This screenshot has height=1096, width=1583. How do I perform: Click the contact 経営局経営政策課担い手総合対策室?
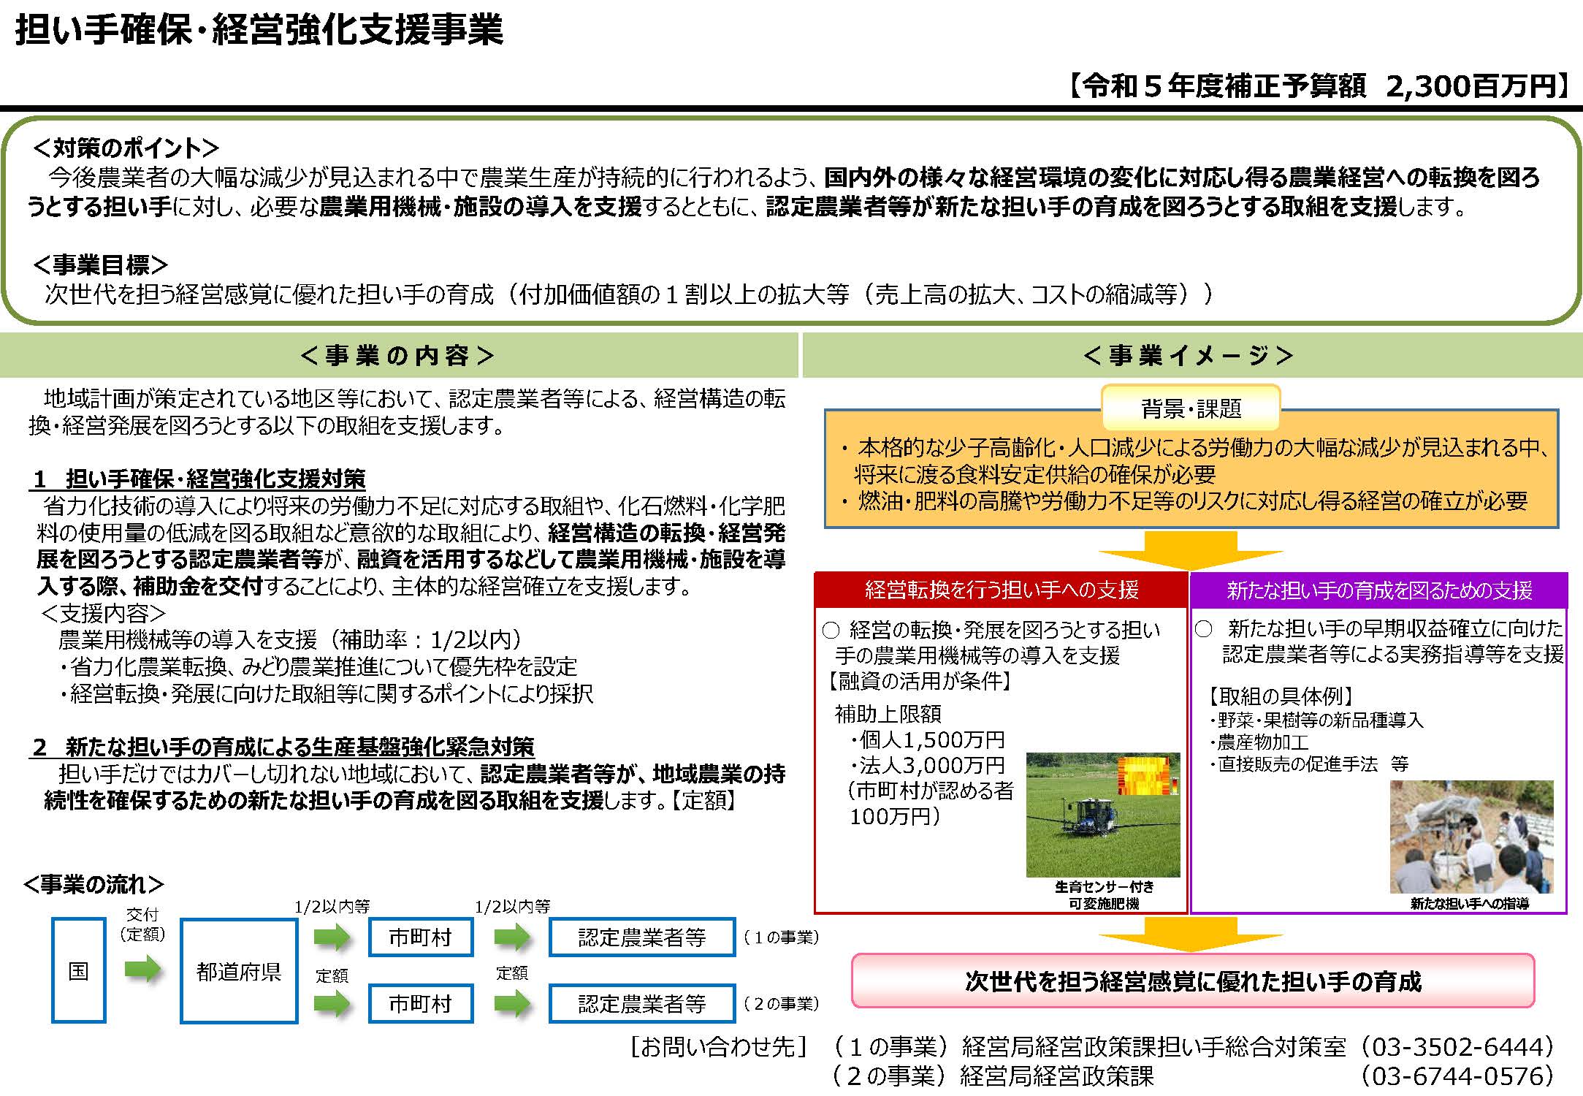tap(1154, 1047)
